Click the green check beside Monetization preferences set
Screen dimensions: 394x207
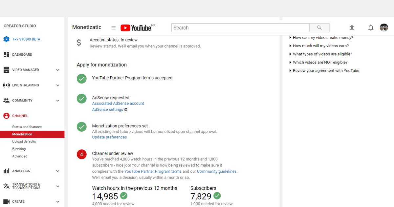click(82, 127)
